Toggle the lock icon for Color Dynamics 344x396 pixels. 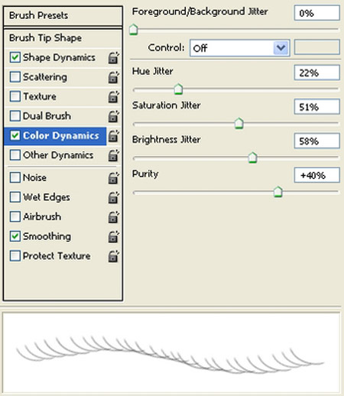[113, 136]
